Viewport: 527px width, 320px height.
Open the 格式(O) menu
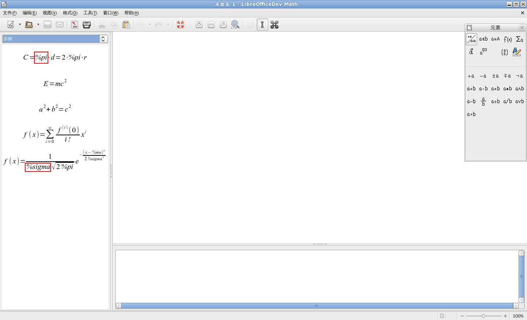click(x=70, y=13)
